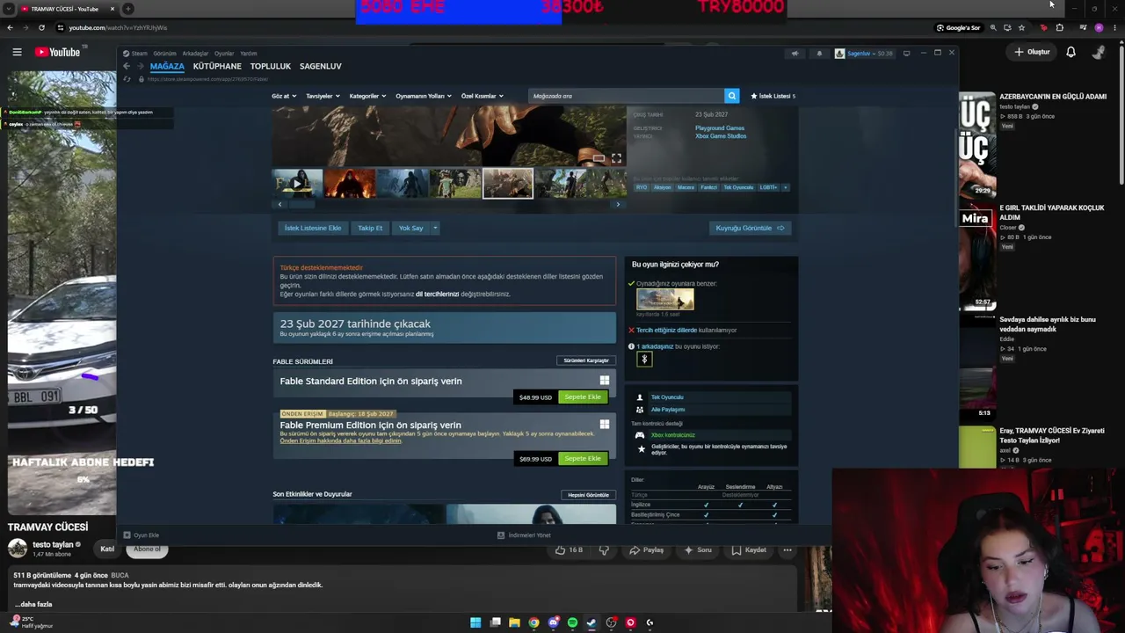Select the RYO tag
This screenshot has width=1125, height=633.
point(642,187)
